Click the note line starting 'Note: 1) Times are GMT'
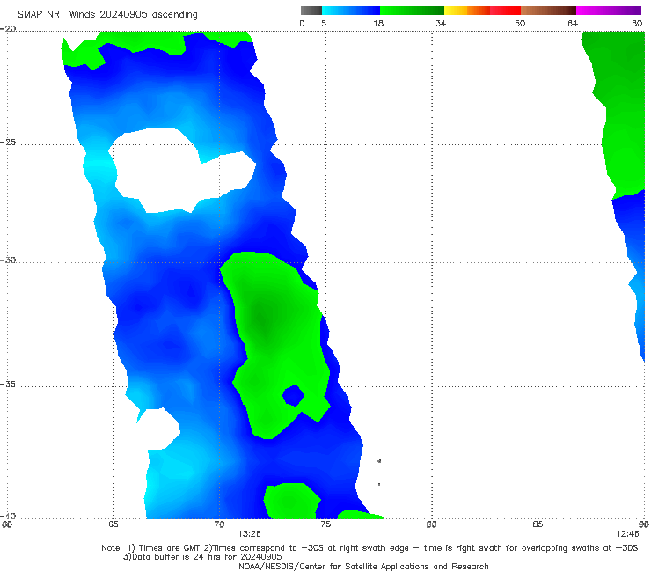Viewport: 651px width, 572px height. [369, 548]
